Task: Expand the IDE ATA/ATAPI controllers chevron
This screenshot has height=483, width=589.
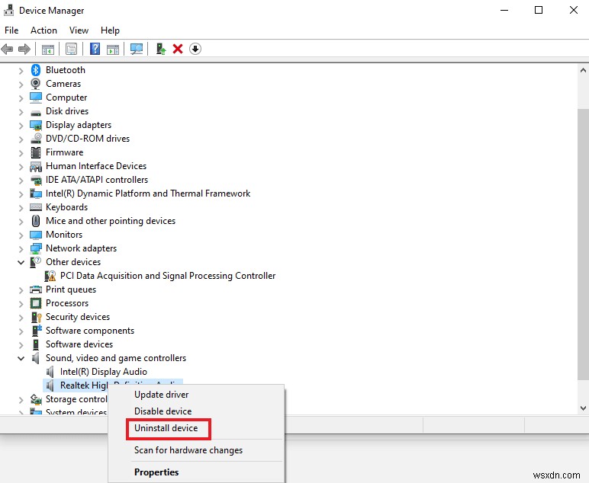Action: pos(21,181)
